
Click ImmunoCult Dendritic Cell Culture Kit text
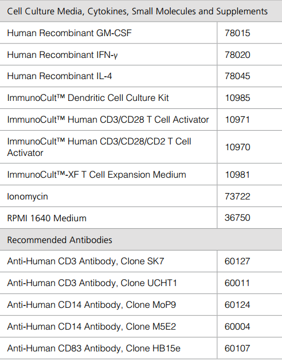[88, 98]
